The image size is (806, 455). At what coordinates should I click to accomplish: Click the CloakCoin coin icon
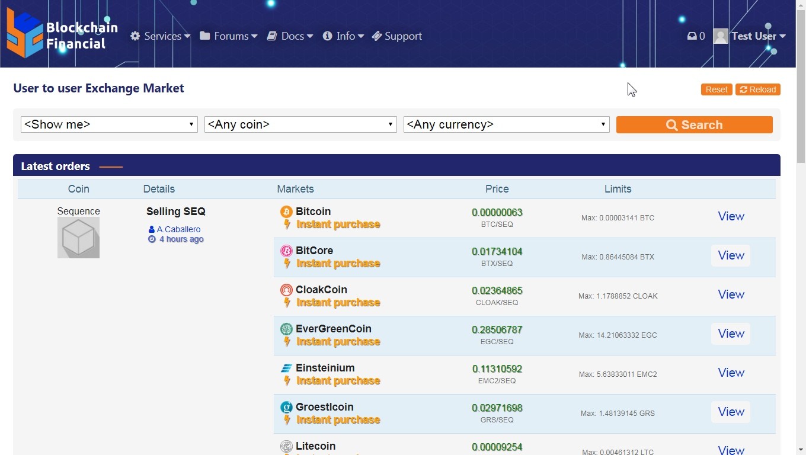tap(286, 290)
